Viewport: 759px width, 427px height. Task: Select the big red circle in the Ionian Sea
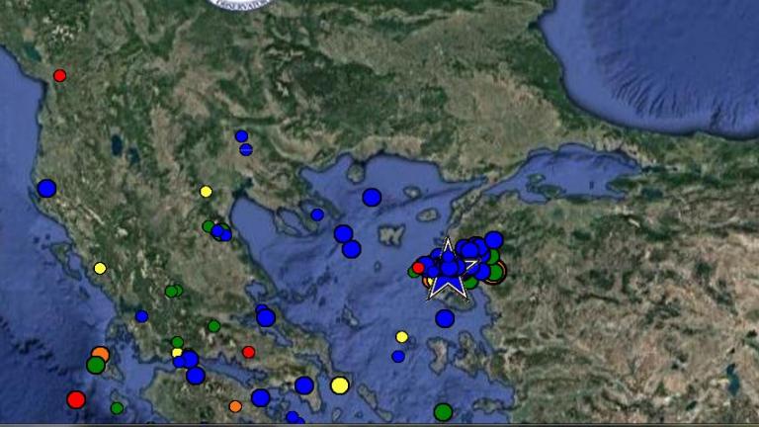tap(76, 400)
